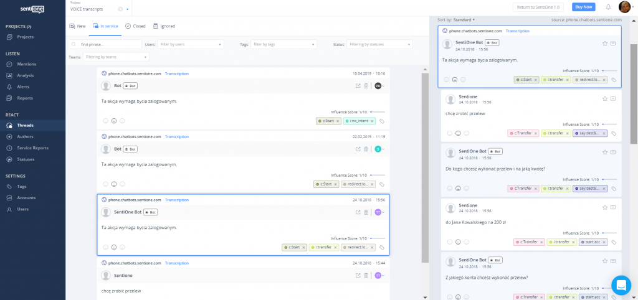Adjust Influence Score slider on the 10.04.2019 thread

(377, 112)
